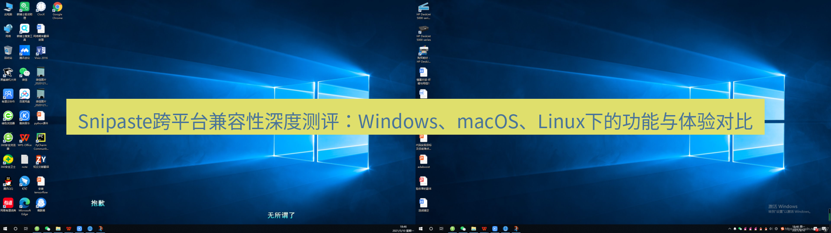Launch 韩博士搜索工具 shortcut

24,32
